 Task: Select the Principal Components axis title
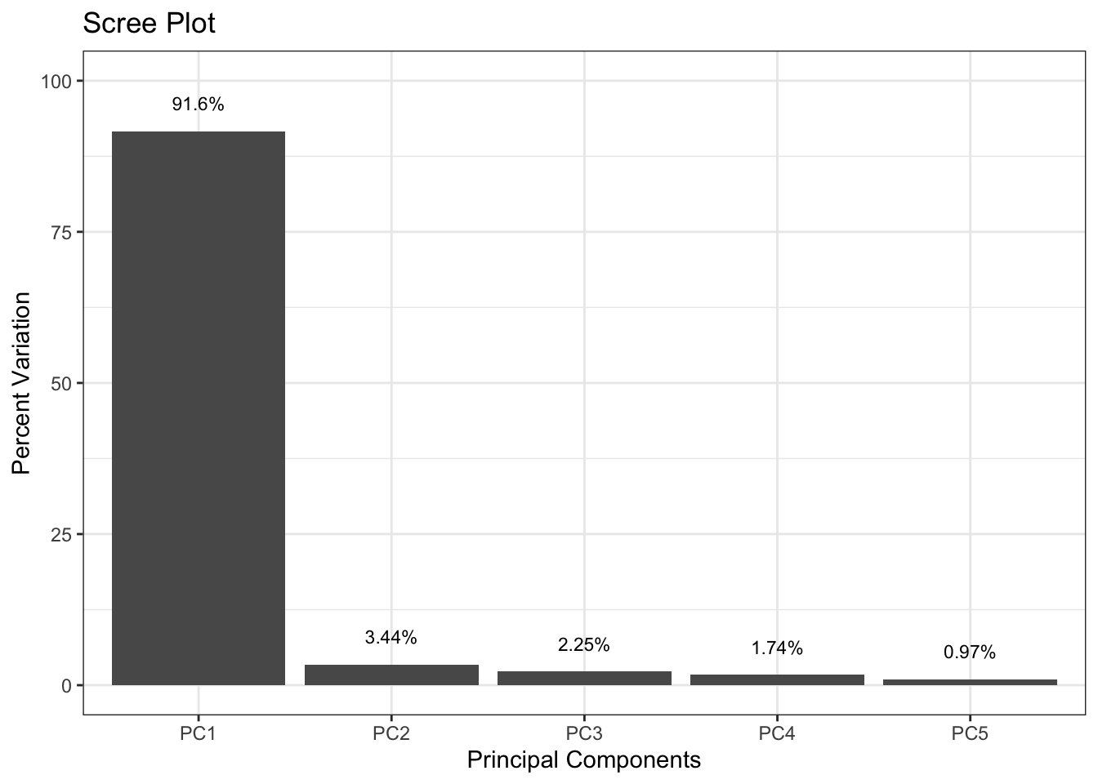tap(583, 760)
